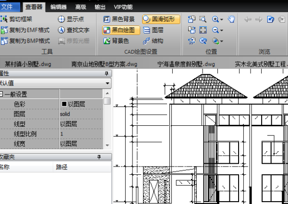Open 查找文字 find text tool

[x=73, y=30]
